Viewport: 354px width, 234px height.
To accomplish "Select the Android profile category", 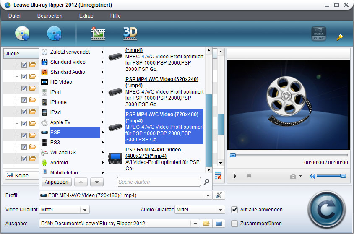I will tap(59, 162).
